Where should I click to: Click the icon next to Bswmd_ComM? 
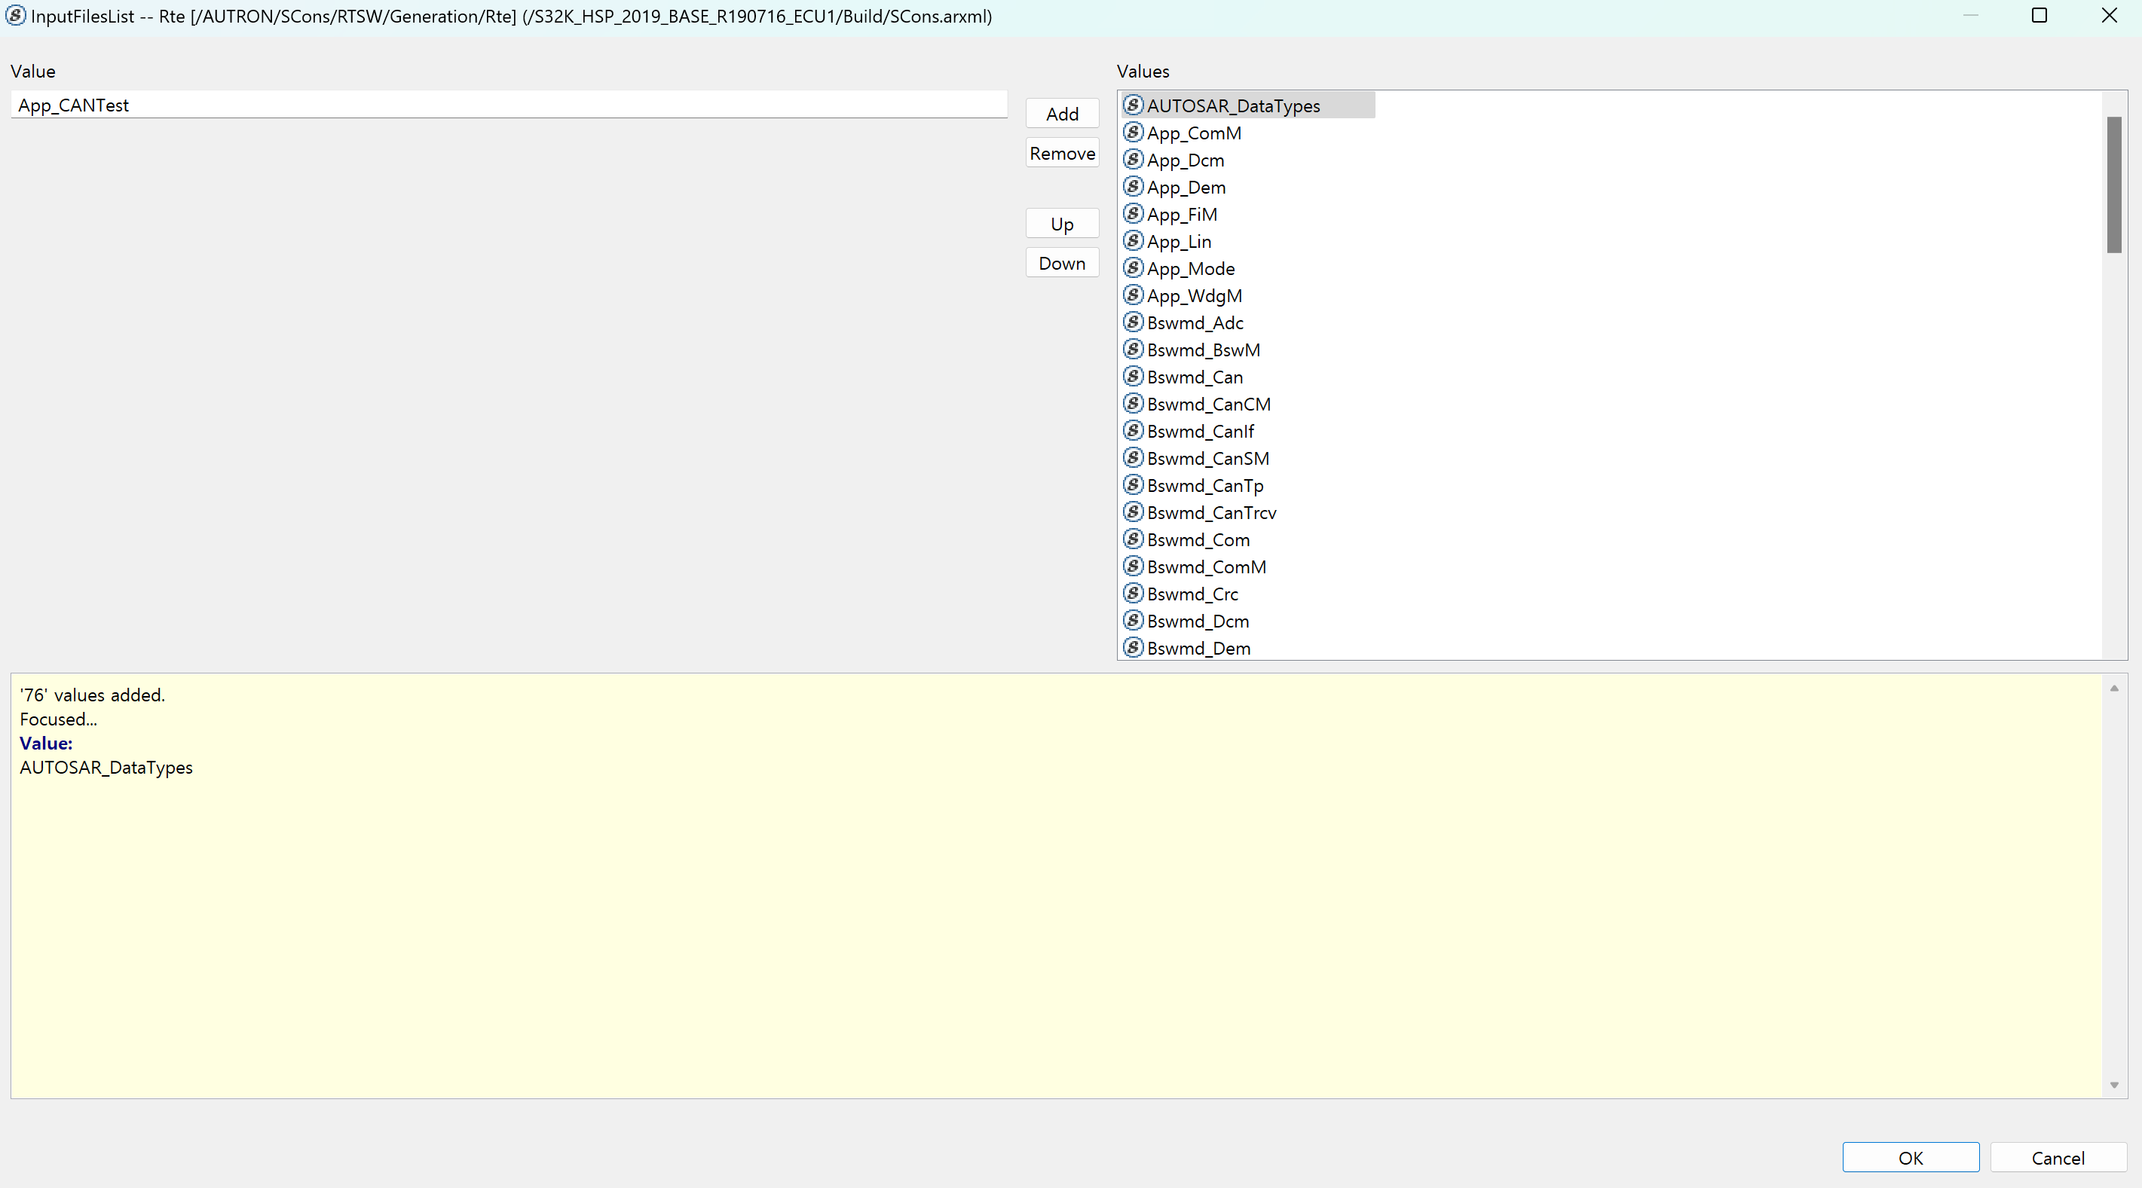pos(1133,567)
